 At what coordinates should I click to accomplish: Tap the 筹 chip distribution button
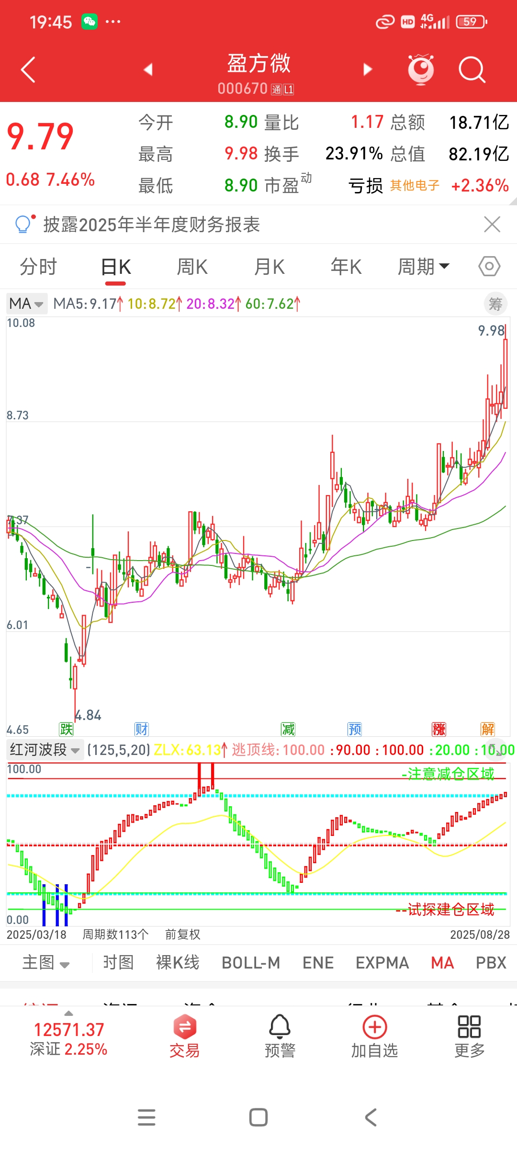coord(495,304)
